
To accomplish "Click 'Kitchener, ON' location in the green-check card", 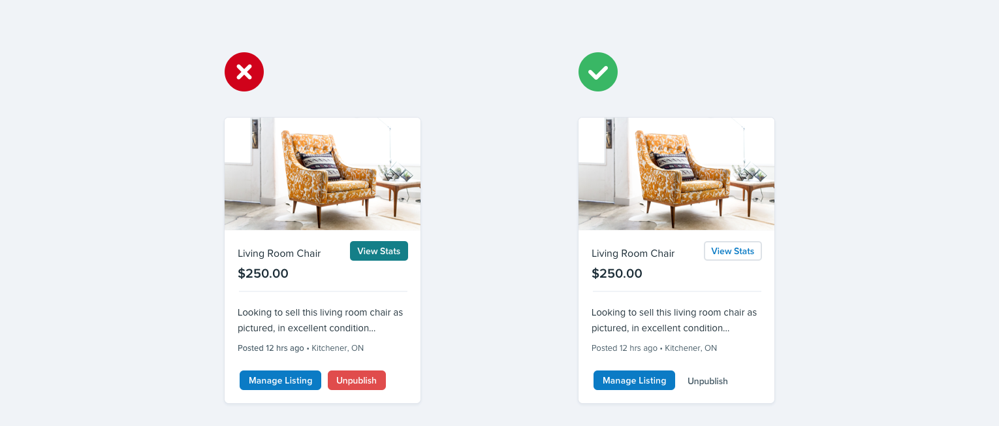I will pos(691,348).
